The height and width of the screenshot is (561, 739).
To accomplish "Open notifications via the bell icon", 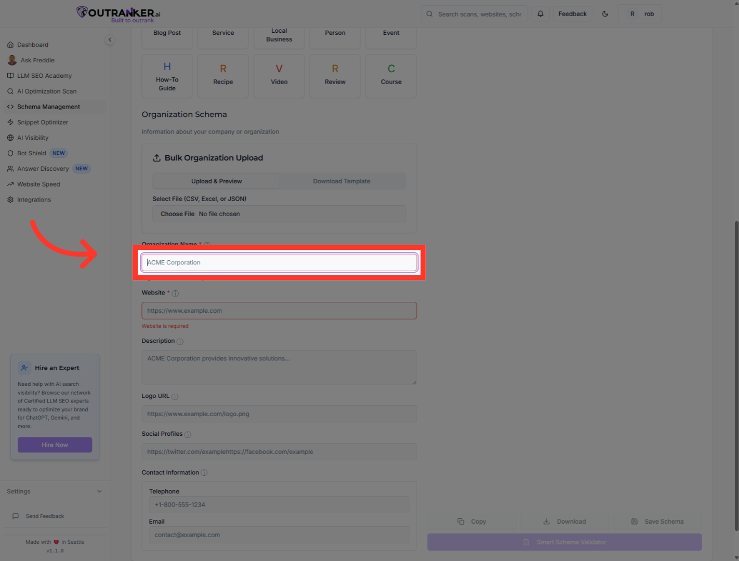I will point(540,14).
